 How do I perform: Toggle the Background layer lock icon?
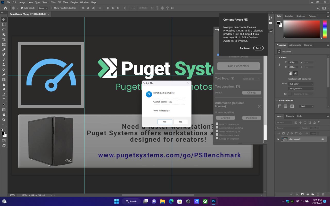tap(323, 139)
